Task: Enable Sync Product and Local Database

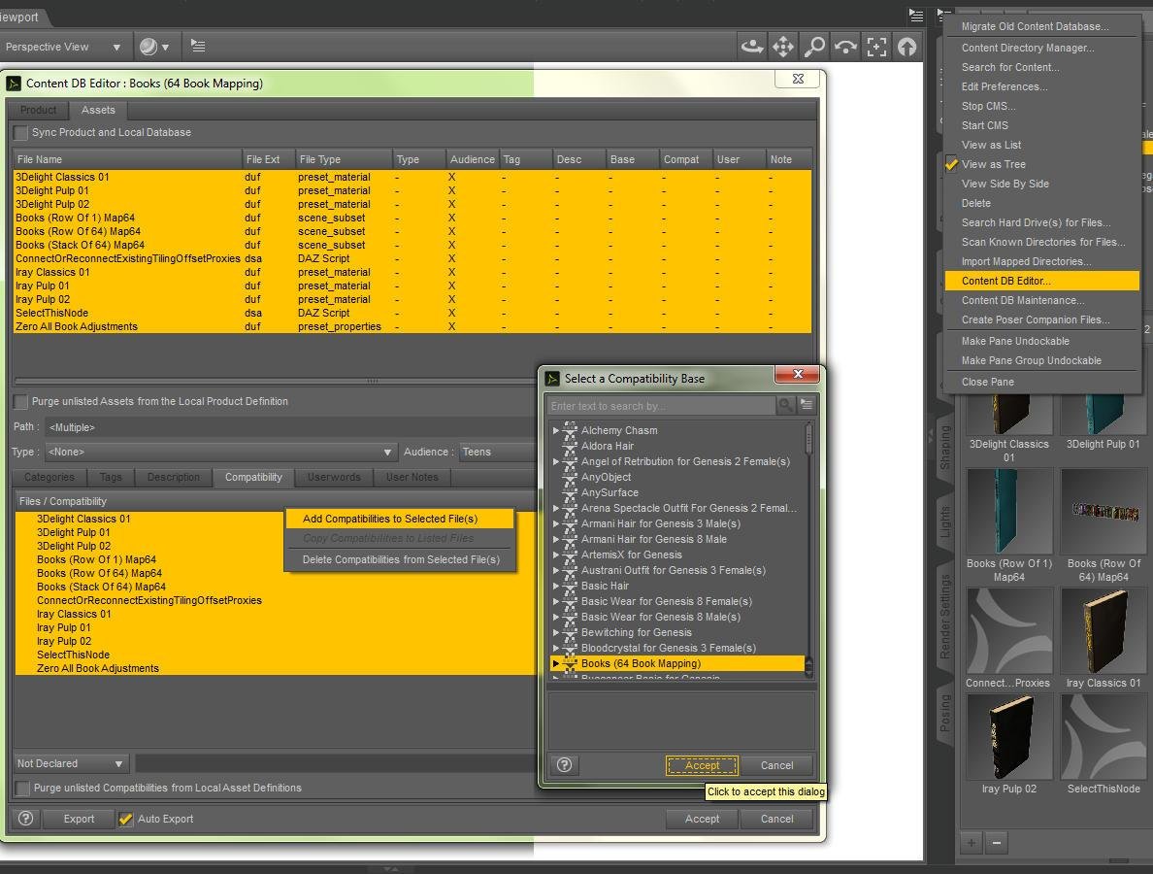Action: point(21,133)
